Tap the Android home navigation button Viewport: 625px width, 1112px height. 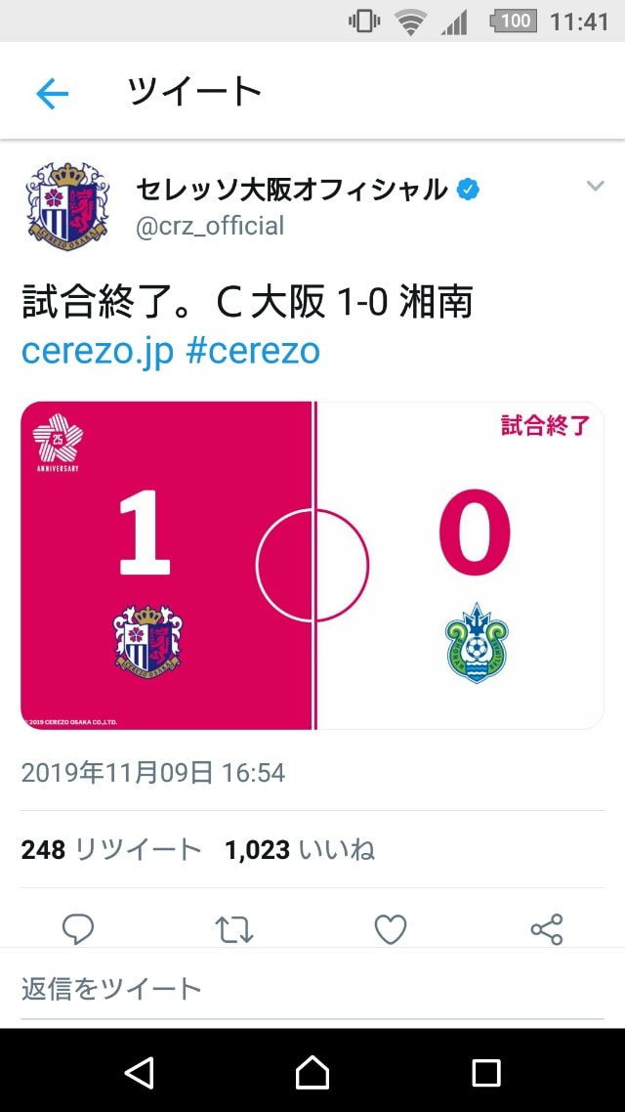click(312, 1072)
